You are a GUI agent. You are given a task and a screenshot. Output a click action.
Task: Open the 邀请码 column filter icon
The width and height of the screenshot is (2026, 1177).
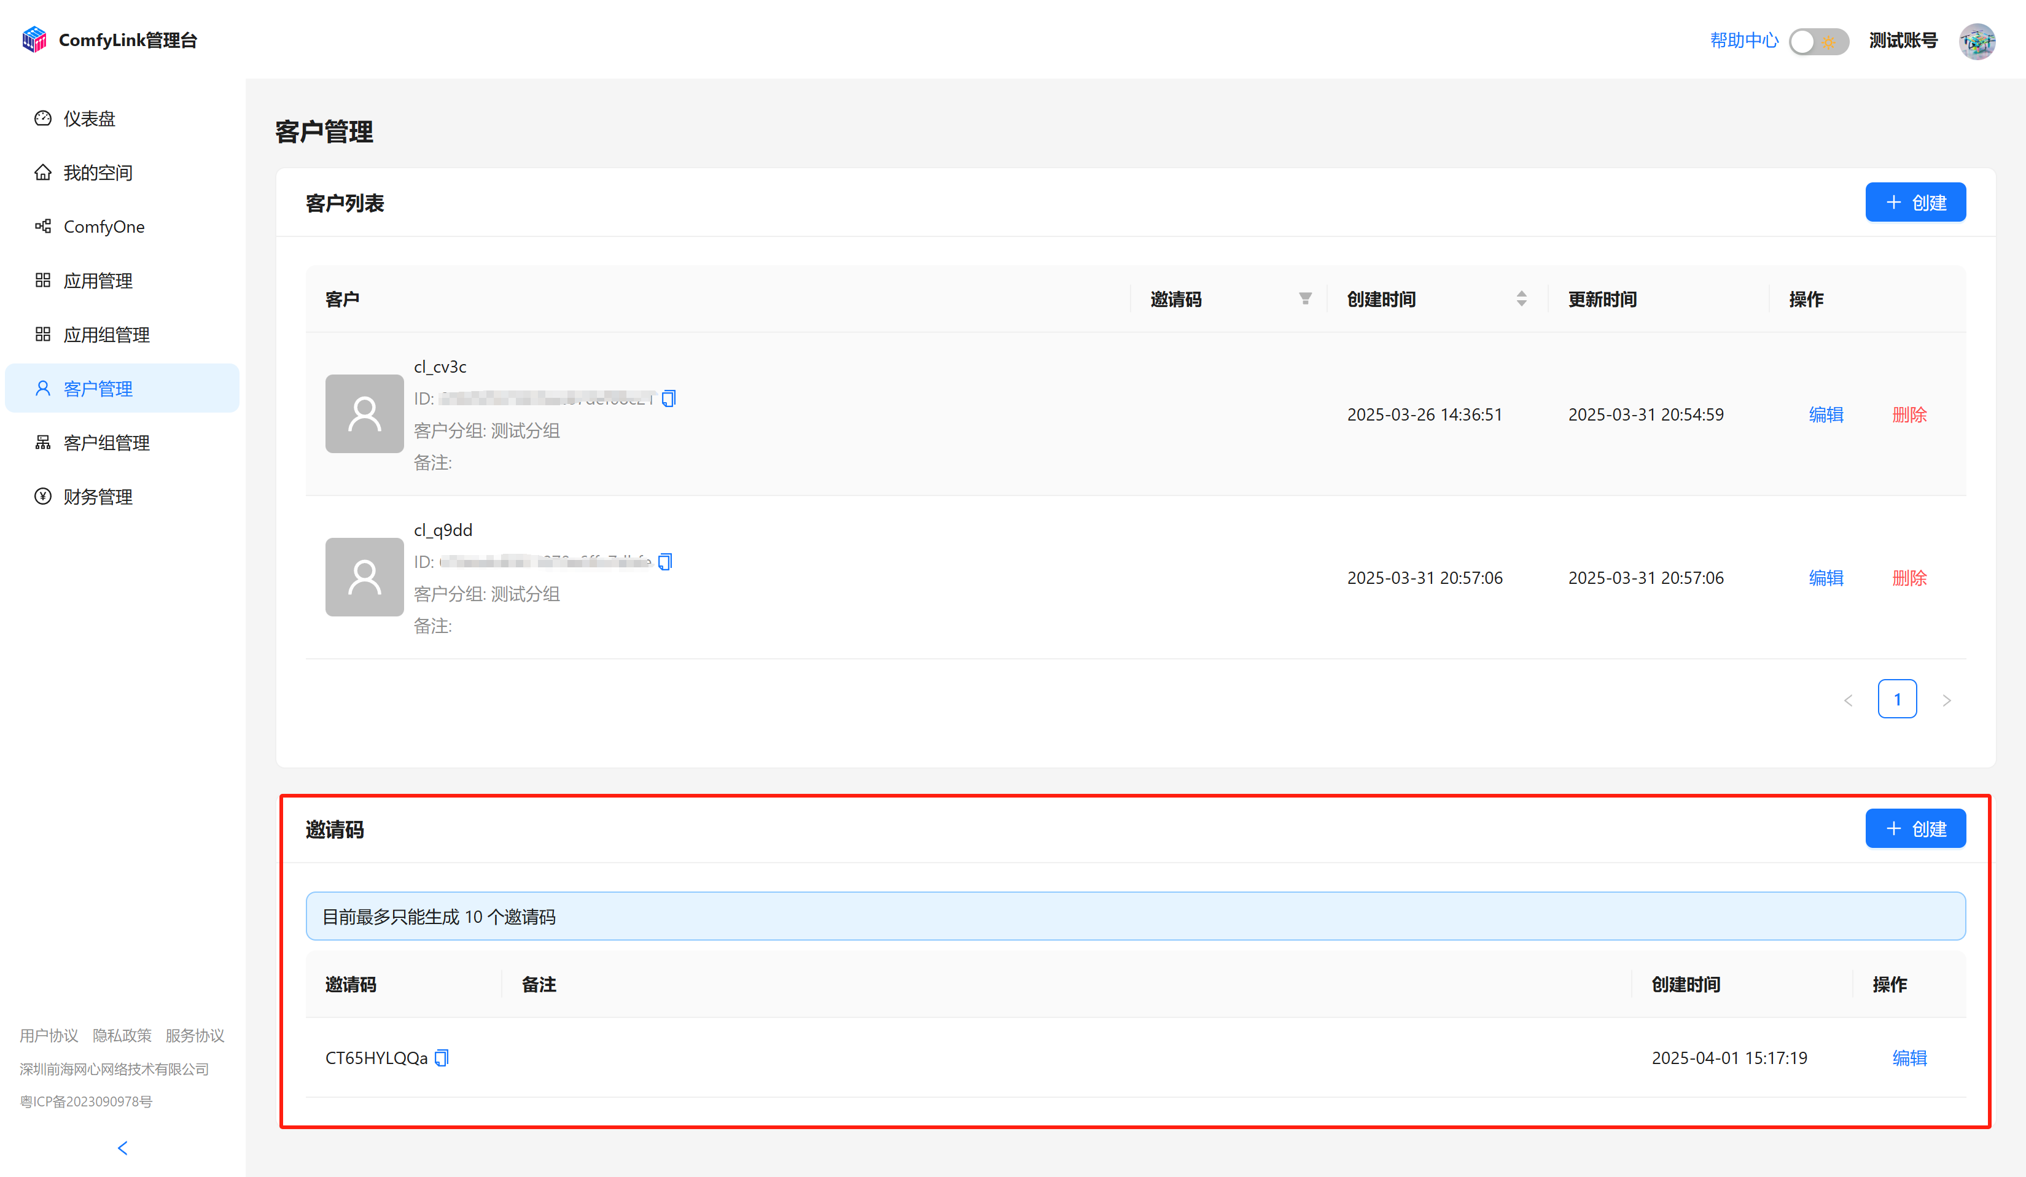(1305, 299)
